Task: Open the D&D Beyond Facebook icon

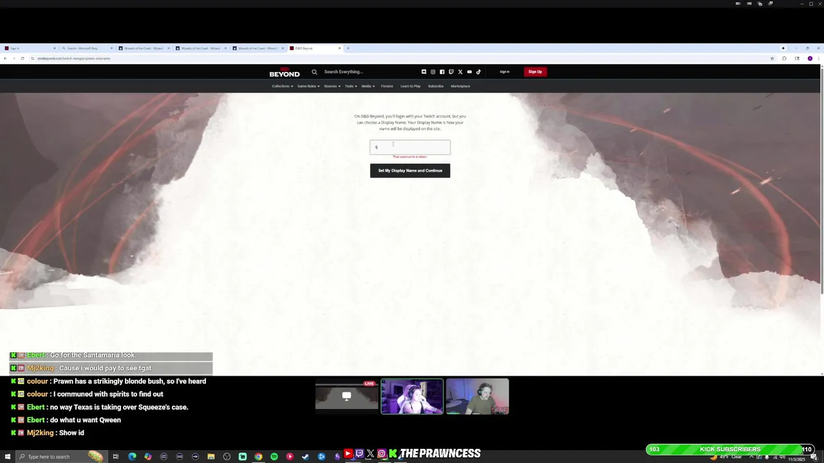Action: point(442,72)
